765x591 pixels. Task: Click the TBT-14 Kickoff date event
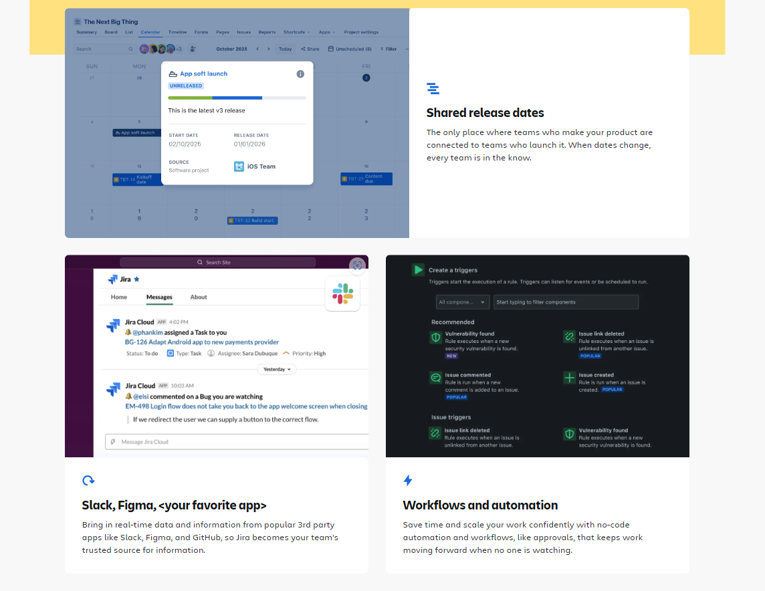(138, 179)
